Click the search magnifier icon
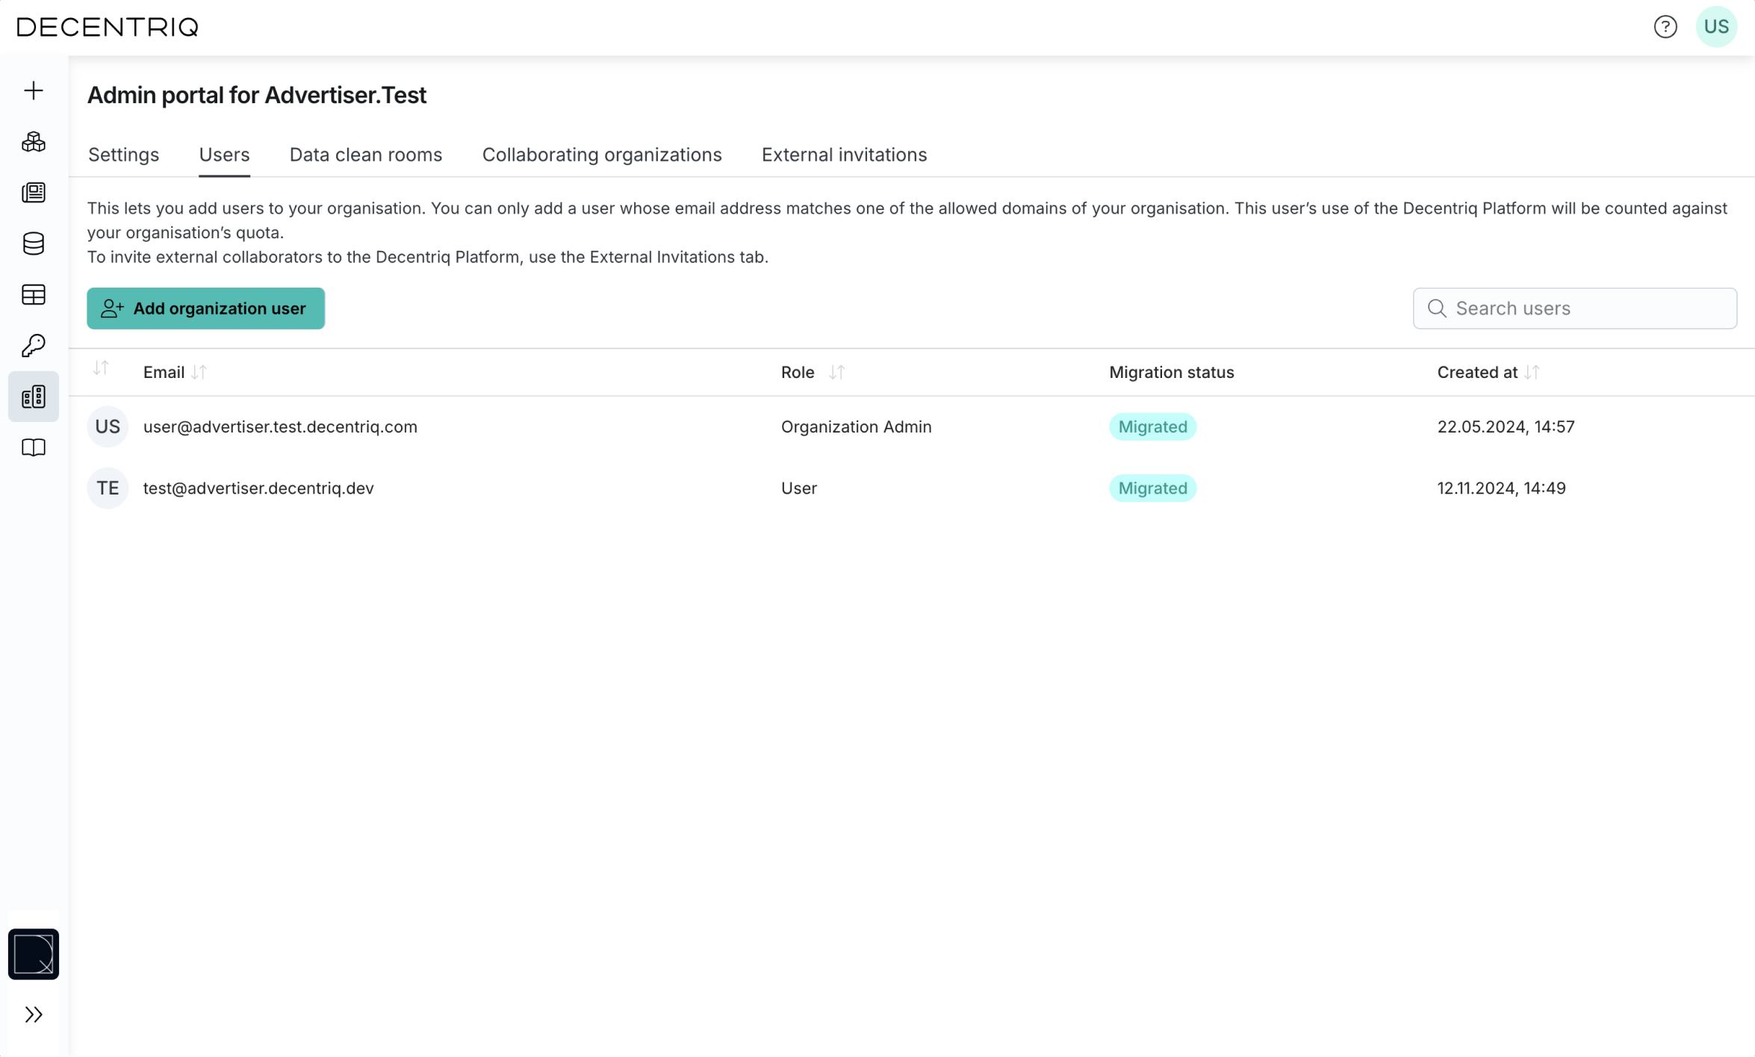Viewport: 1755px width, 1057px height. pyautogui.click(x=1436, y=309)
